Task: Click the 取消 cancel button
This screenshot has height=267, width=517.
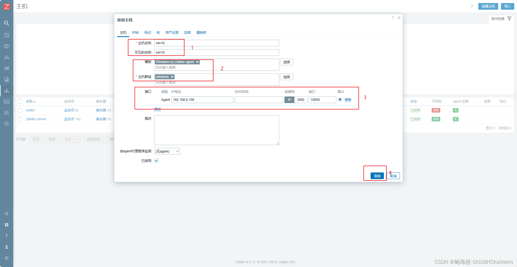Action: (x=393, y=176)
